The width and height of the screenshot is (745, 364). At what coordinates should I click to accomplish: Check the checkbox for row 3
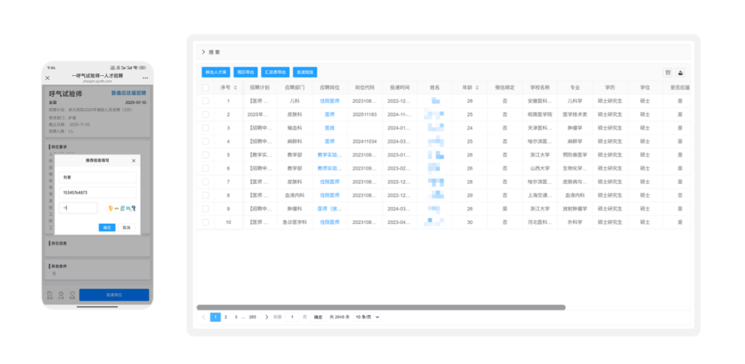click(206, 128)
